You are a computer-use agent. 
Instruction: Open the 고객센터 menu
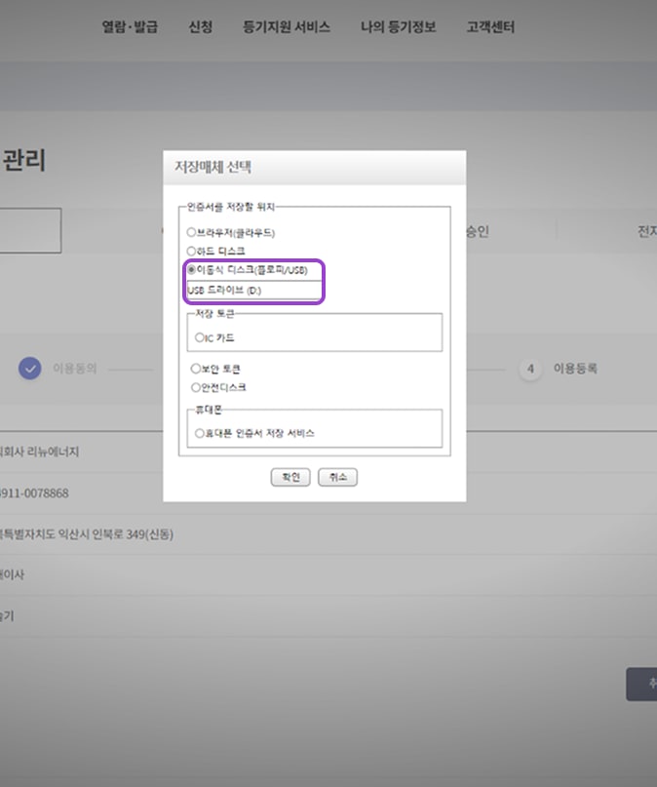(490, 26)
